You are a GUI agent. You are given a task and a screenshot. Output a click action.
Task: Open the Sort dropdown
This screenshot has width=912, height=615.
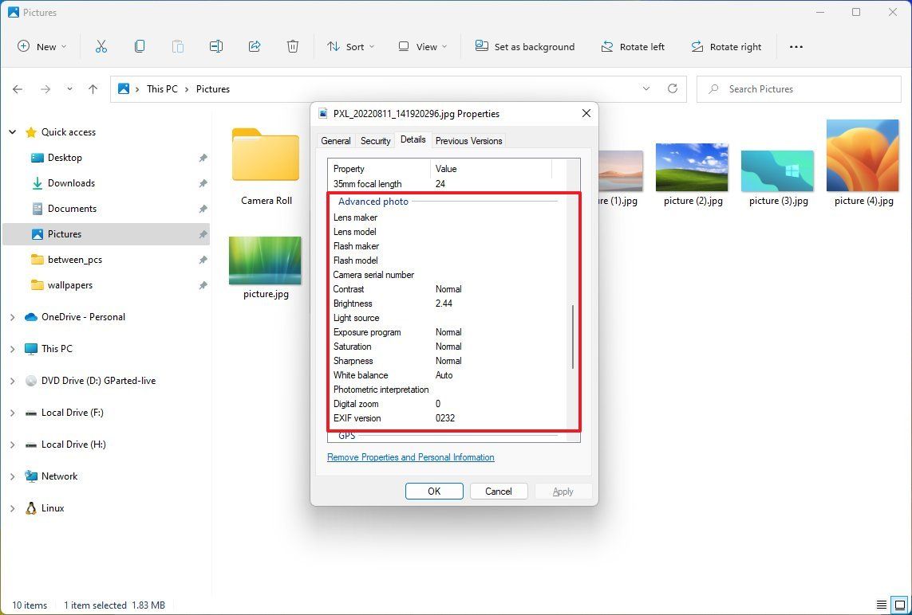click(350, 46)
